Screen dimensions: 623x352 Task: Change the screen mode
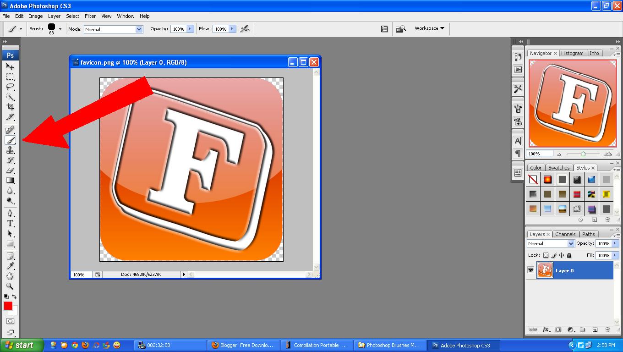coord(10,333)
